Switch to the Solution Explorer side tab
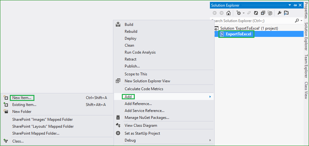The image size is (309, 146). [x=306, y=36]
